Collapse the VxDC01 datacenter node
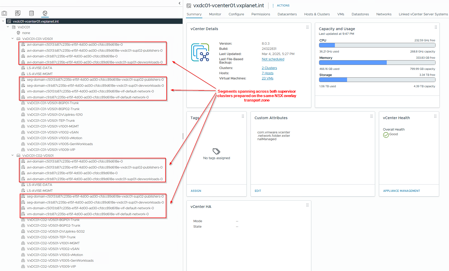Viewport: 449px width, 271px height. coord(8,27)
